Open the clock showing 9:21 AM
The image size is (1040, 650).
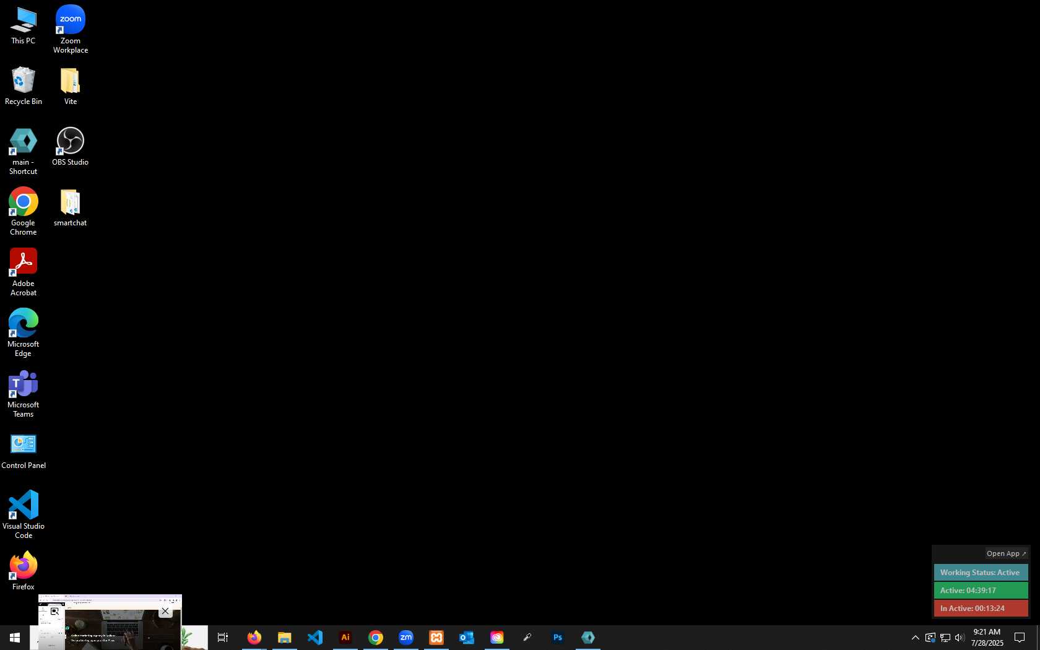(987, 638)
